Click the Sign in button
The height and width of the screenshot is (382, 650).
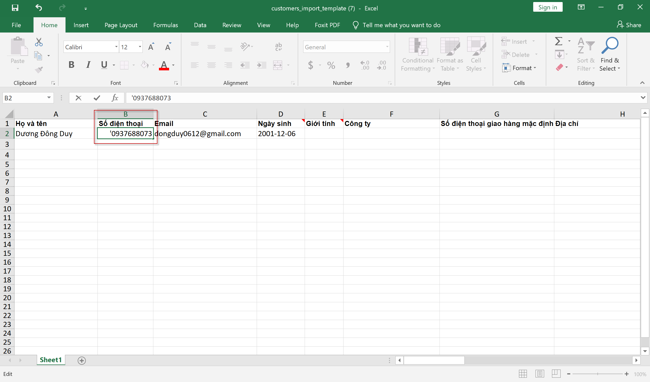547,7
